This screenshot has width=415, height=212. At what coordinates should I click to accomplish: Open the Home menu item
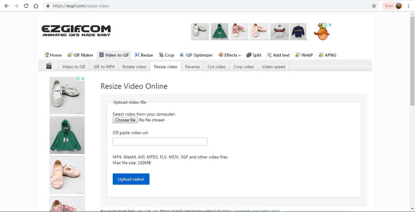(x=53, y=55)
